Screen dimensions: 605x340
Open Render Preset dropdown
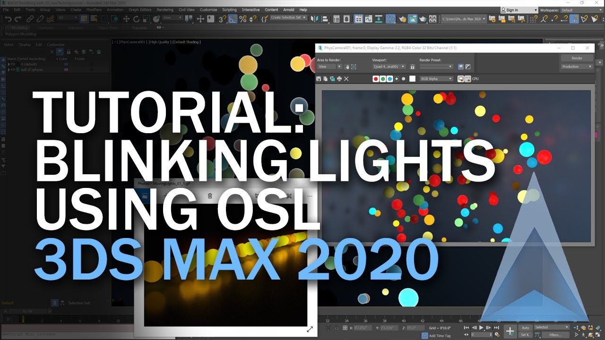436,67
